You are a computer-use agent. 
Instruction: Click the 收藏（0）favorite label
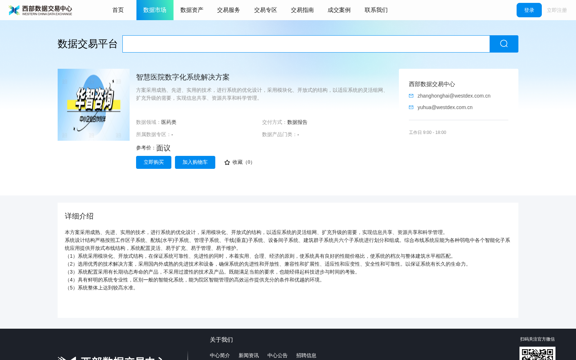pos(244,162)
